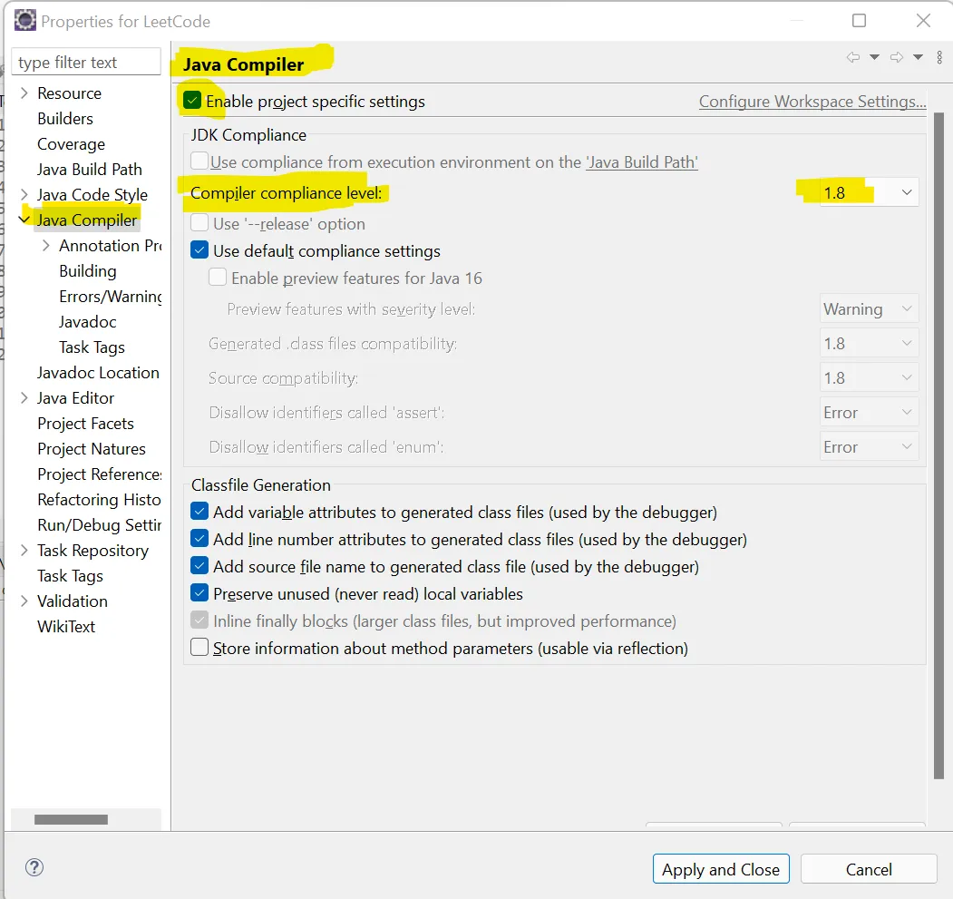
Task: Toggle Add source file name checkbox
Action: [199, 566]
